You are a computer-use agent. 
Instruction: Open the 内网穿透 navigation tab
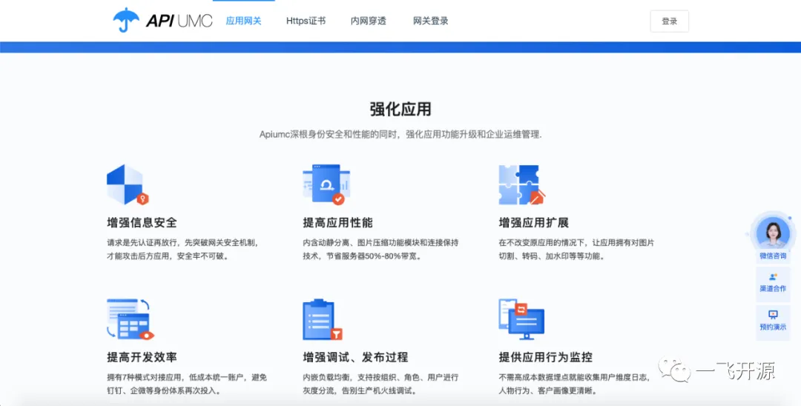[x=369, y=21]
